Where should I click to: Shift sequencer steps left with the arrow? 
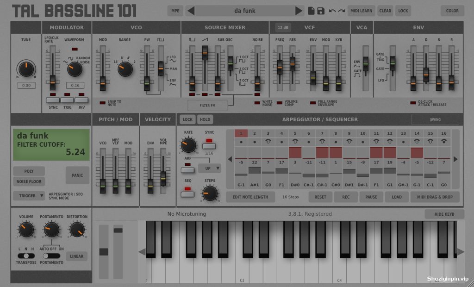coord(230,159)
